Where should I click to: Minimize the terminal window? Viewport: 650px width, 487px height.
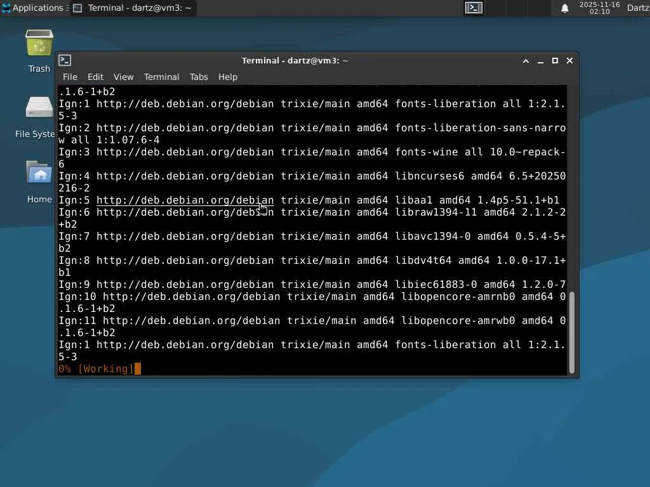(x=540, y=61)
